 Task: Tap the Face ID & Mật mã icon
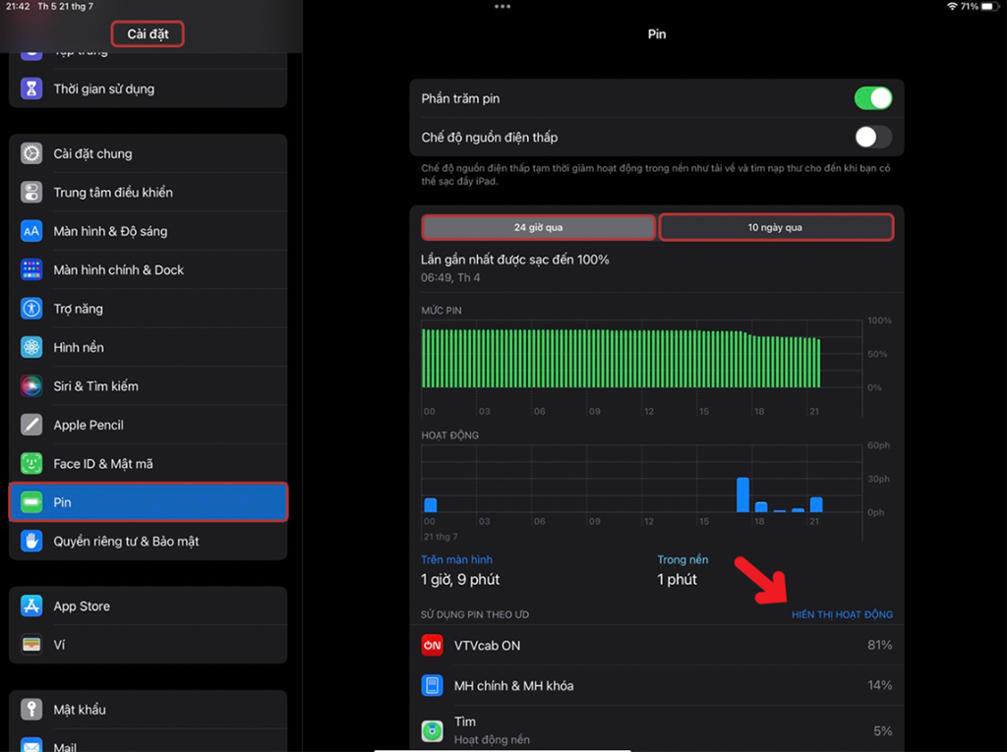pos(31,464)
